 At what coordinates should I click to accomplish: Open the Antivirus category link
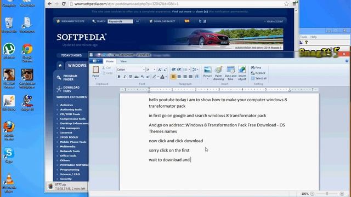(x=66, y=105)
